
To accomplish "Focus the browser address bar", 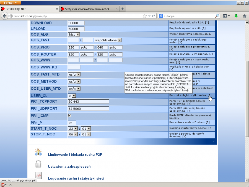I will [x=78, y=16].
